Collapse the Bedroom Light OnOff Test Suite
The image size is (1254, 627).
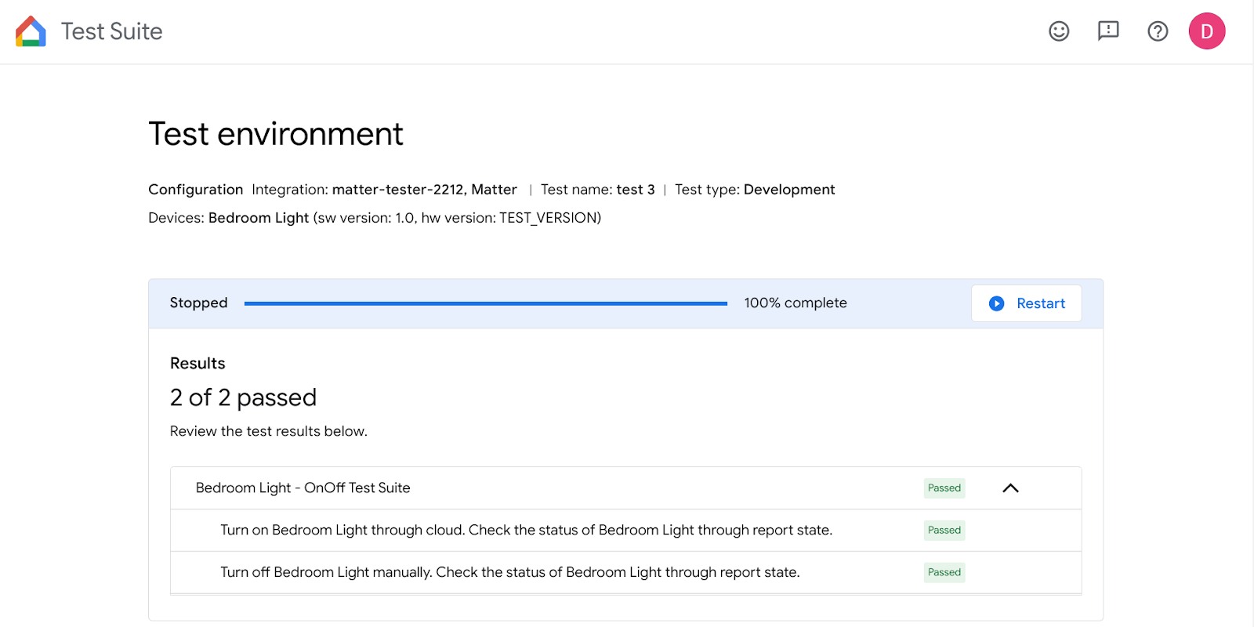[x=1010, y=488]
